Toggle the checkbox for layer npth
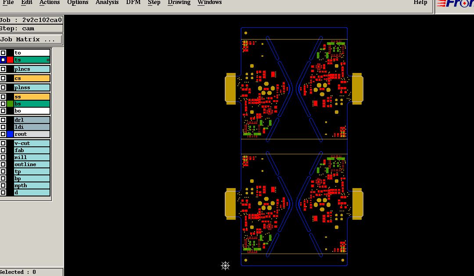 pyautogui.click(x=4, y=185)
